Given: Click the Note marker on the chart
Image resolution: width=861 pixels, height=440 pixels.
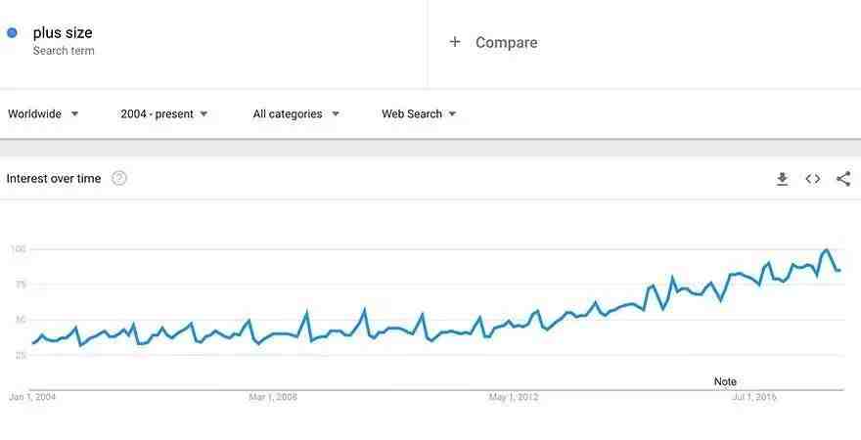Looking at the screenshot, I should 725,381.
